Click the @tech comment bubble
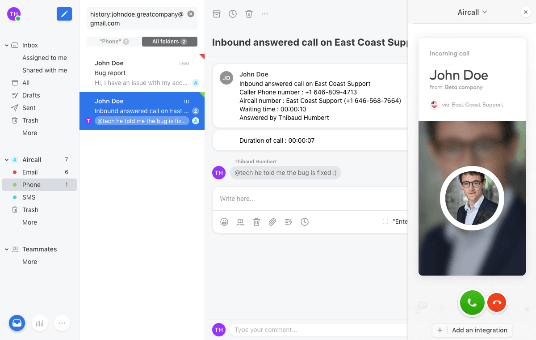This screenshot has height=340, width=536. pyautogui.click(x=285, y=173)
